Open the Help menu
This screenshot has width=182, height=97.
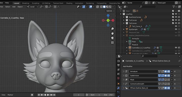click(7, 3)
